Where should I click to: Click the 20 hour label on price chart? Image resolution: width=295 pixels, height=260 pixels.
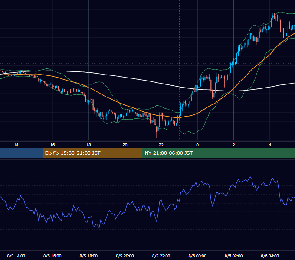[125, 145]
